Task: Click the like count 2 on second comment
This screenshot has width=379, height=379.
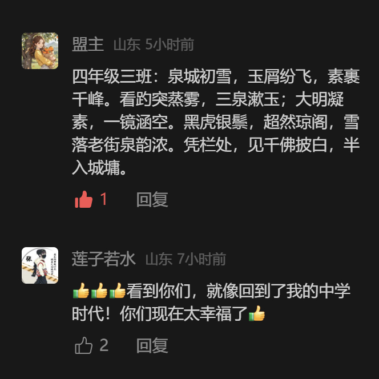Action: (104, 345)
